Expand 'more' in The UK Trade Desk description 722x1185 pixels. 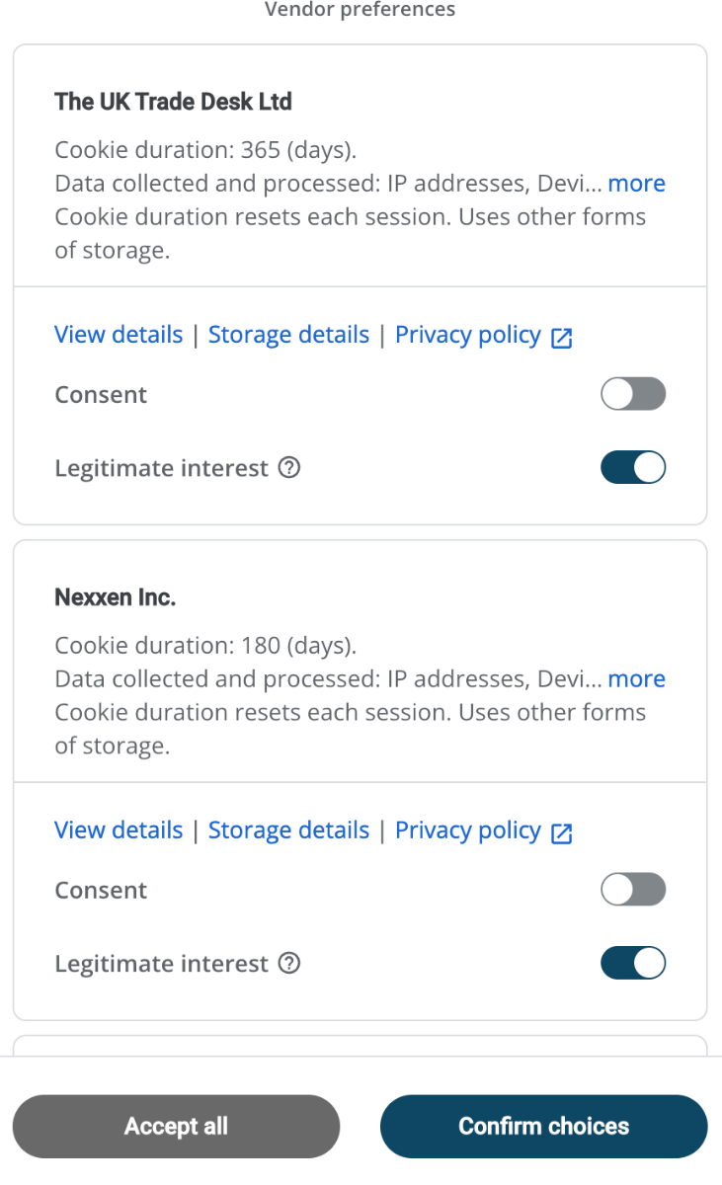pyautogui.click(x=636, y=184)
